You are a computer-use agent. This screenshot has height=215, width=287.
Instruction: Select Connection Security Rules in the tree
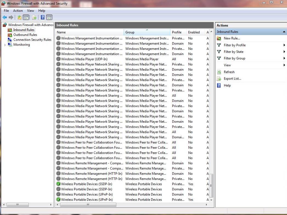pos(32,40)
